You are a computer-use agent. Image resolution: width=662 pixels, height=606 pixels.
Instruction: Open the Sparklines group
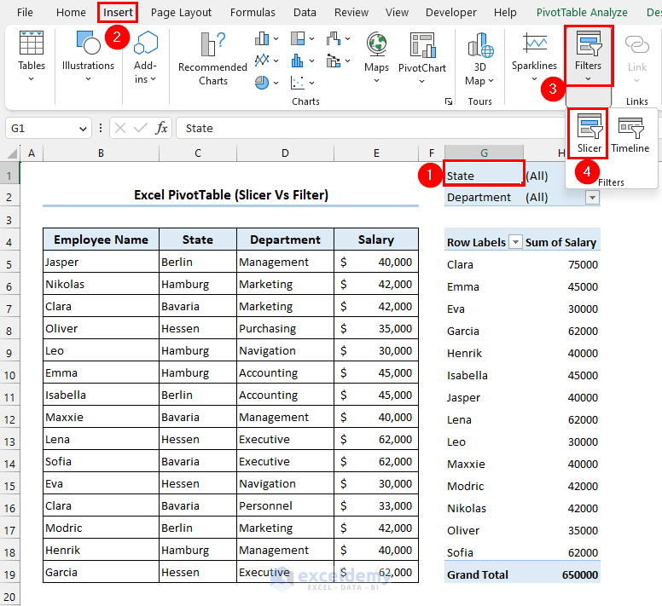point(534,57)
